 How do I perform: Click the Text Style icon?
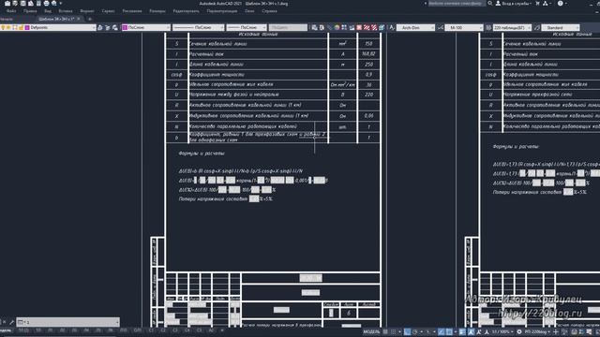(x=392, y=27)
